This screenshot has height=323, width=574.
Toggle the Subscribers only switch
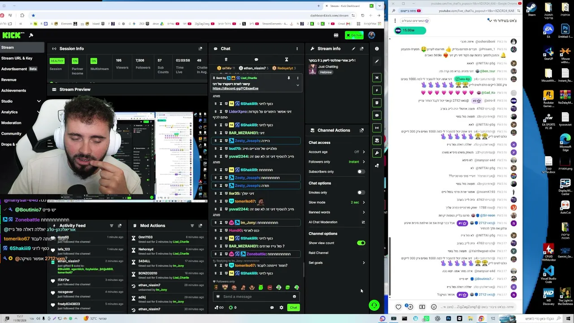[x=360, y=171]
